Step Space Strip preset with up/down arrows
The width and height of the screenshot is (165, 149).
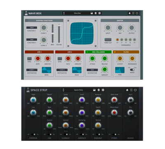(64, 90)
